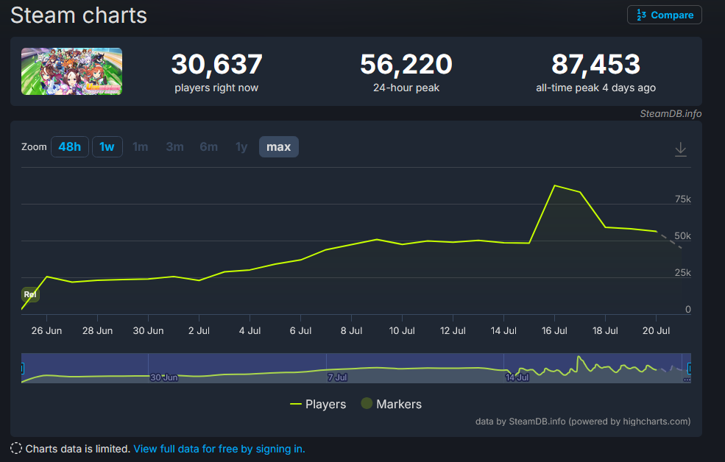Screen dimensions: 725x462
Task: Click the chart download icon
Action: pyautogui.click(x=681, y=149)
